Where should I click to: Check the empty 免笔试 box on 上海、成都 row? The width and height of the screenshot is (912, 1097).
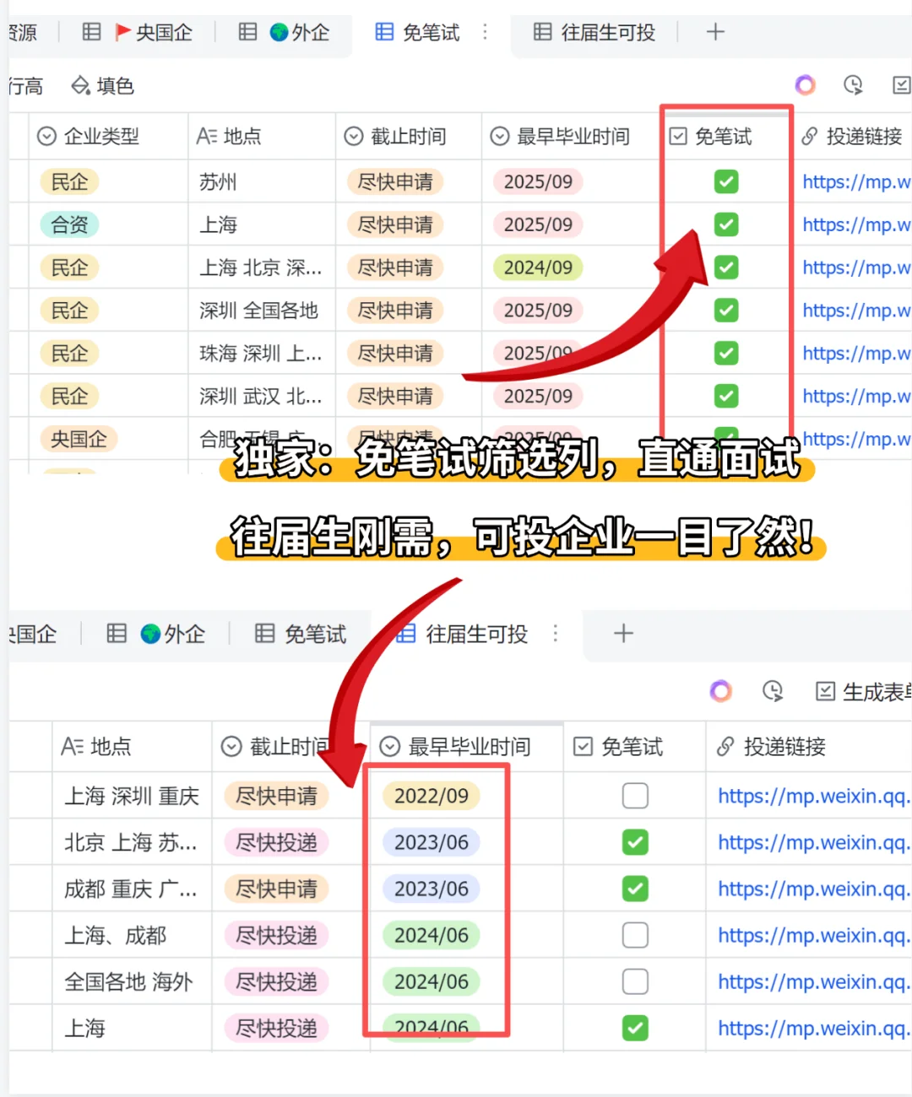pos(634,935)
